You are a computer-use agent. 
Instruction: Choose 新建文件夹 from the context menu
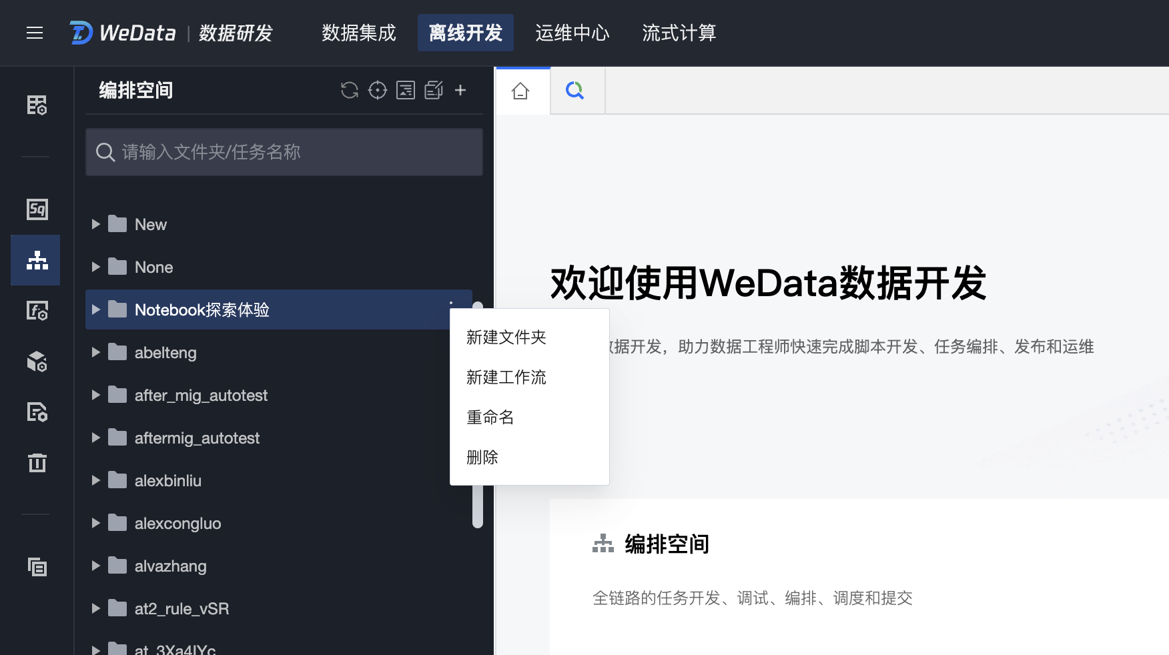[530, 338]
